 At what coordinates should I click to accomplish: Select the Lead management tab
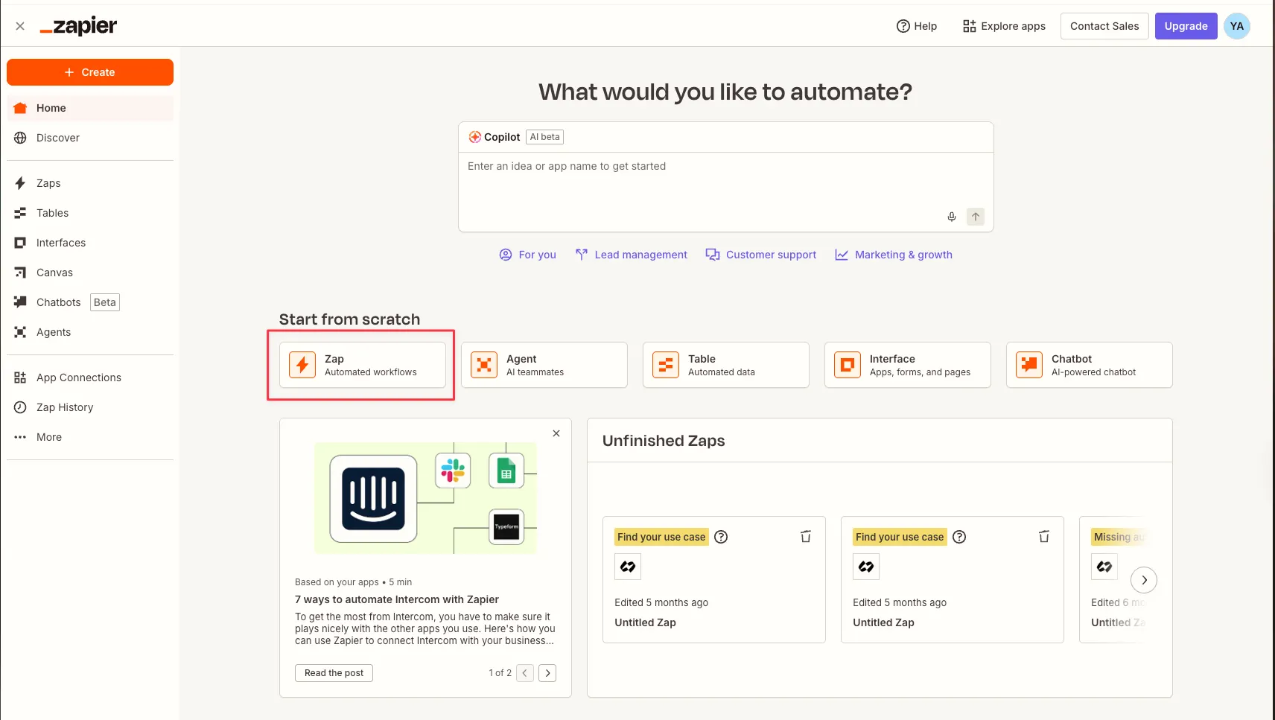[x=632, y=255]
